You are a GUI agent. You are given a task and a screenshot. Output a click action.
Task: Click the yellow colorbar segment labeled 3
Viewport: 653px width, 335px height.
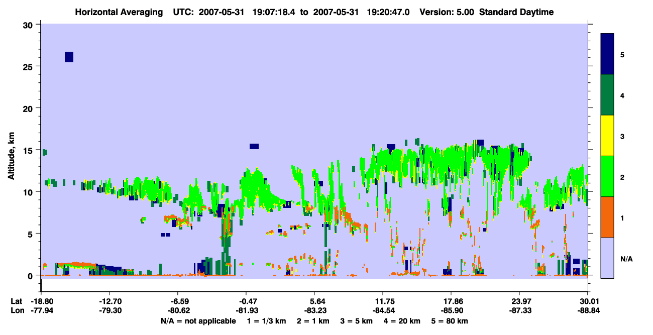pyautogui.click(x=607, y=136)
